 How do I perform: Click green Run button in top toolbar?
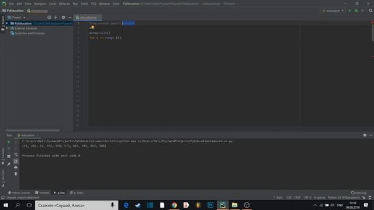pos(350,10)
